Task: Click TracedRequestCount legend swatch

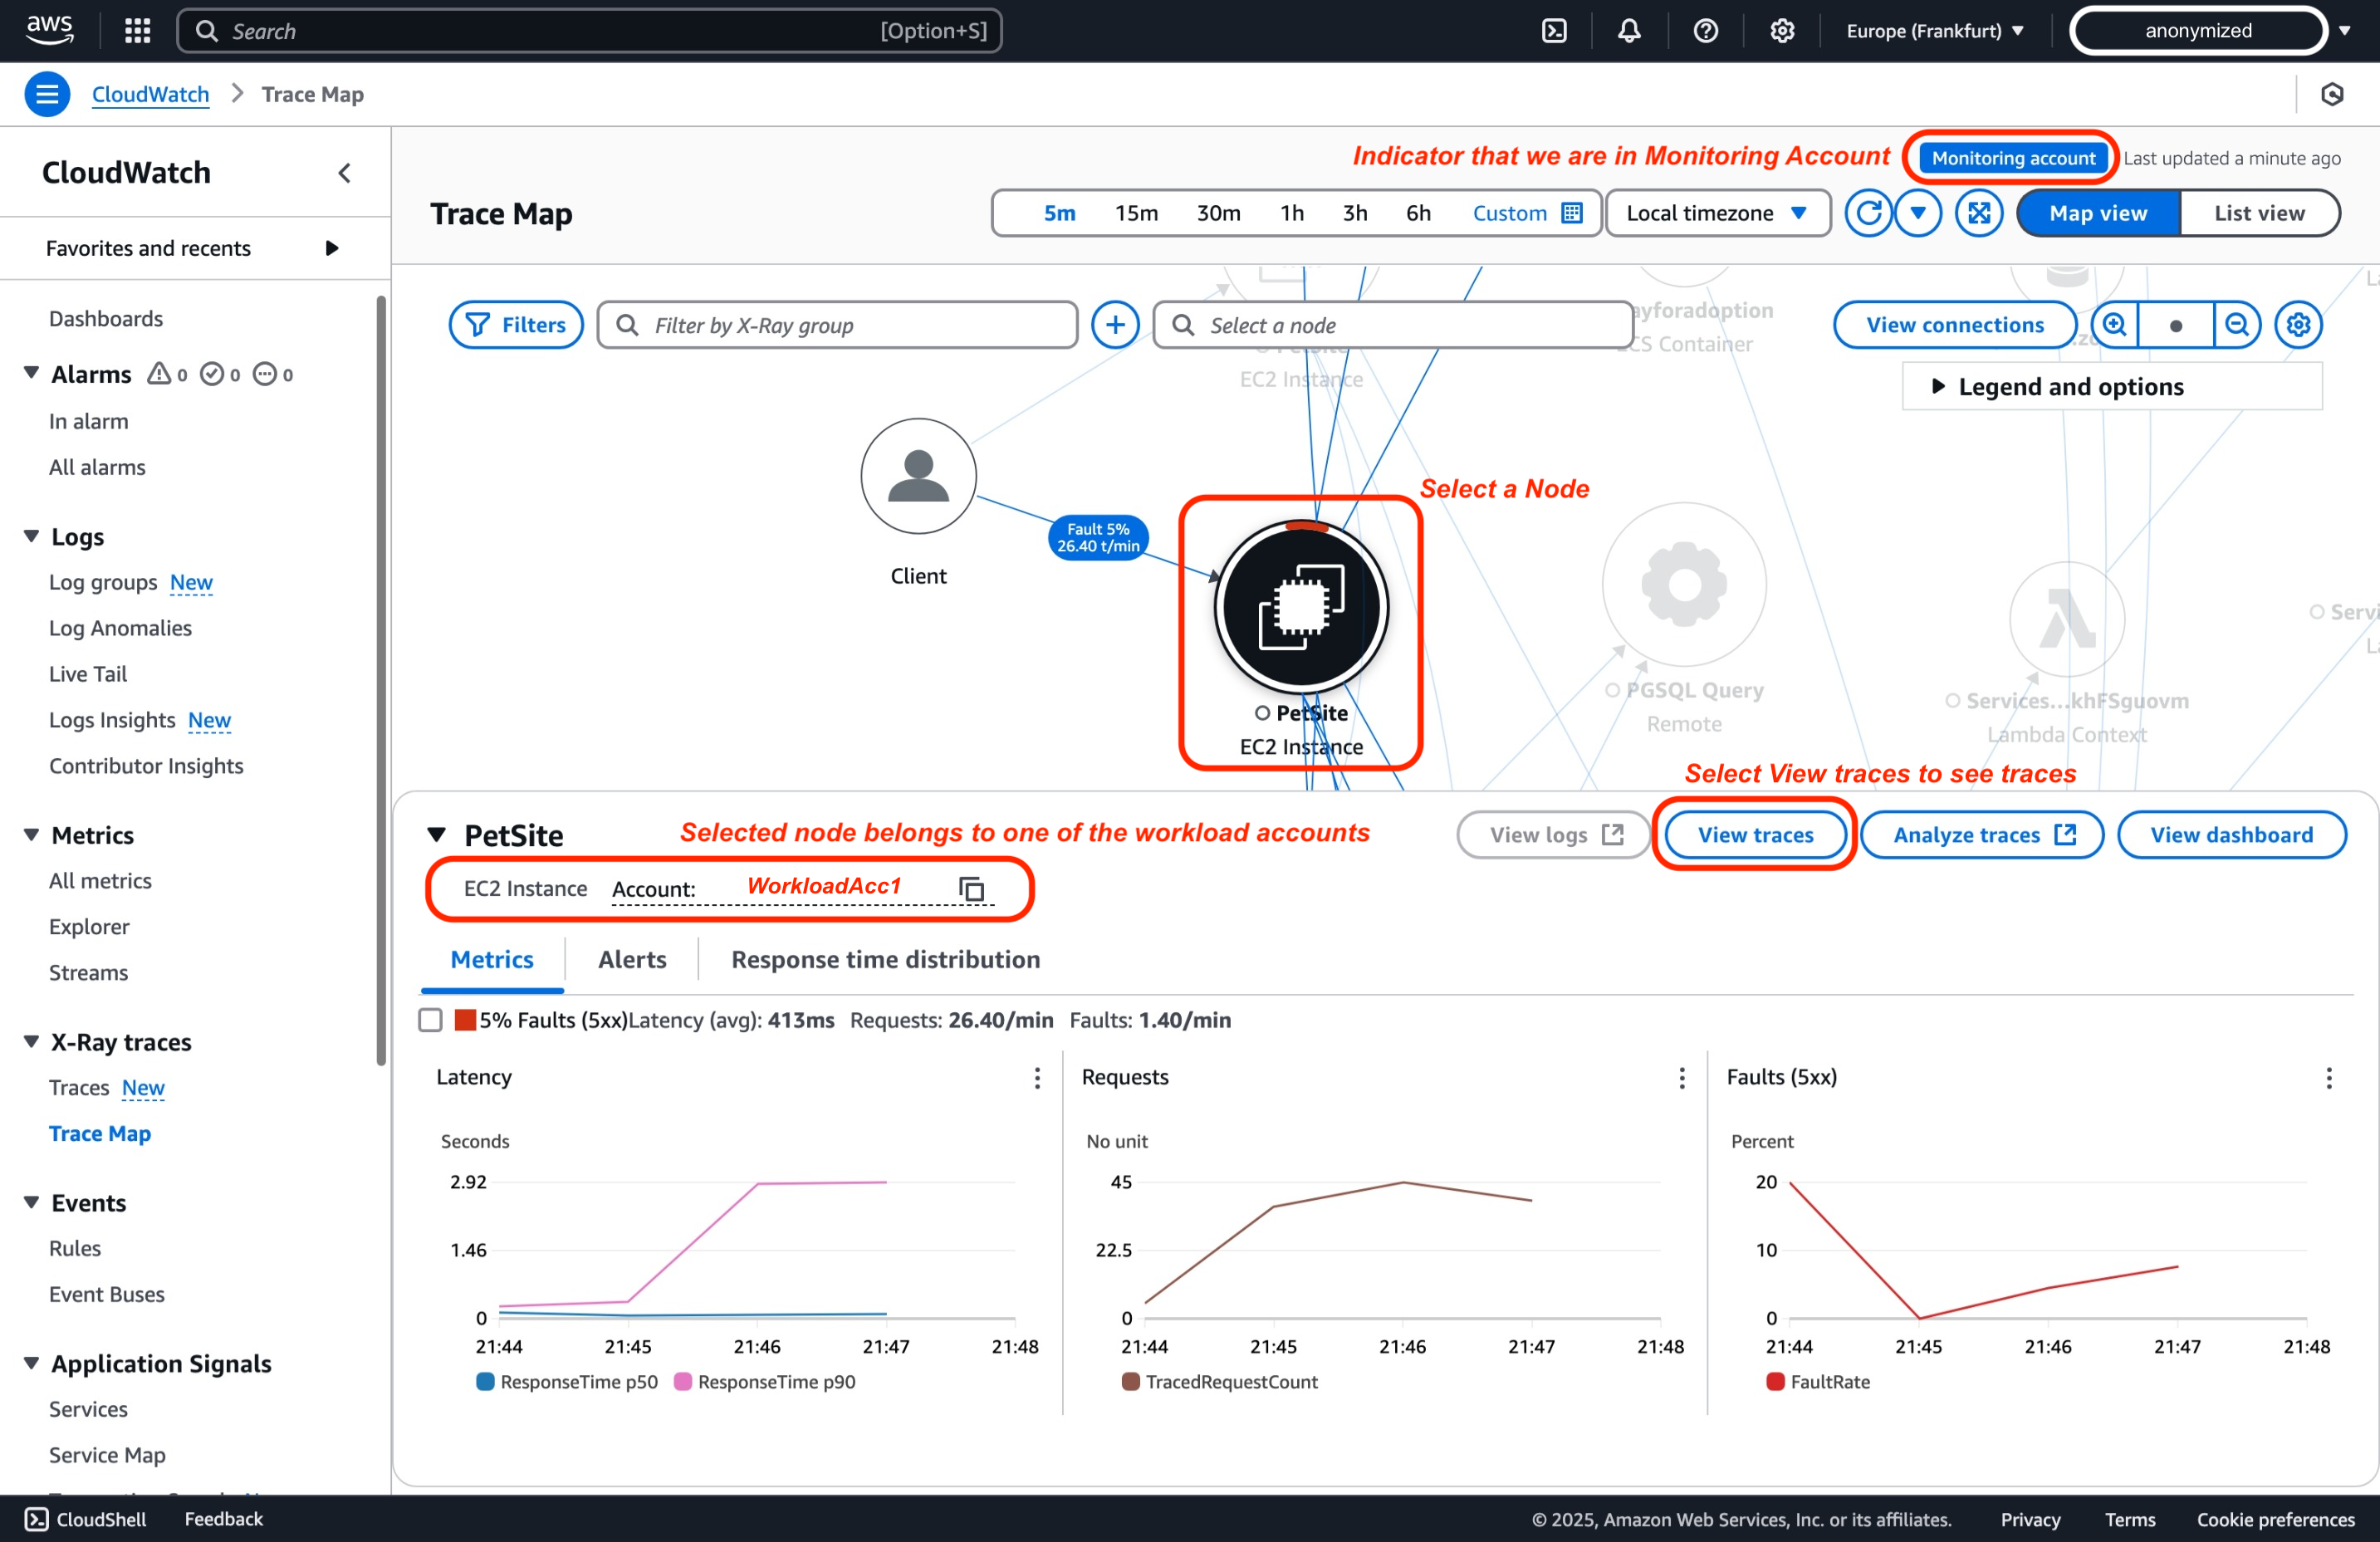Action: point(1131,1381)
